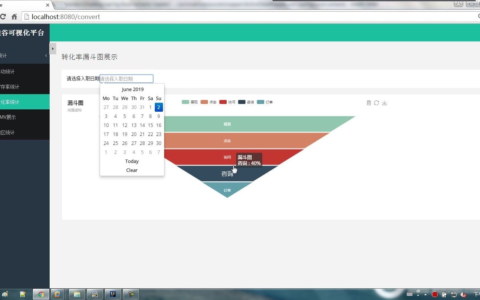Switch to MV展示 in the sidebar menu
The height and width of the screenshot is (300, 480).
tap(16, 117)
